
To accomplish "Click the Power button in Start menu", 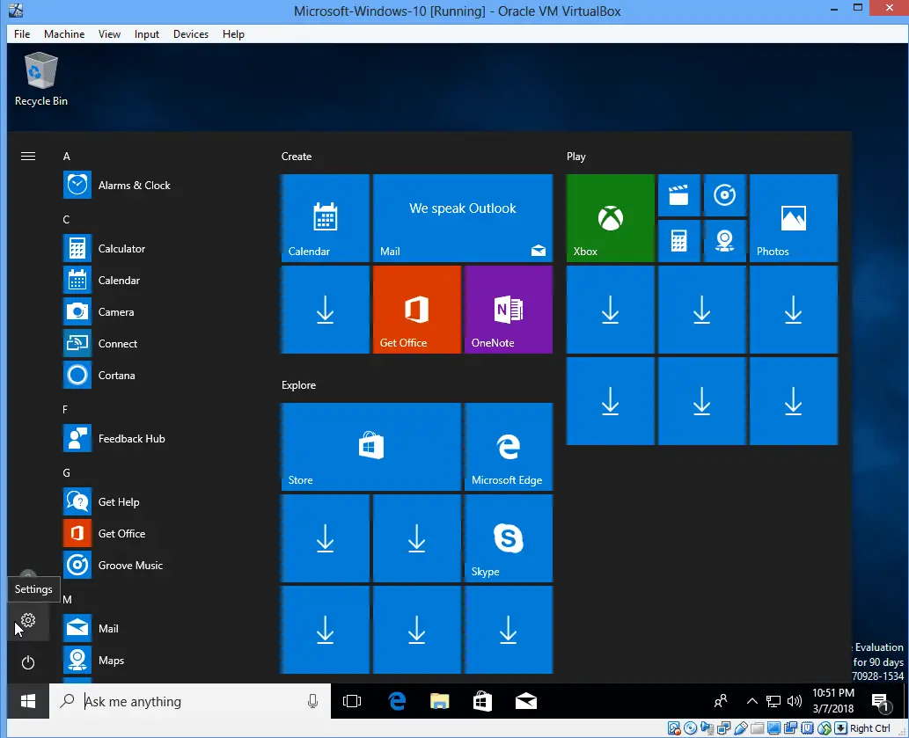I will coord(28,662).
